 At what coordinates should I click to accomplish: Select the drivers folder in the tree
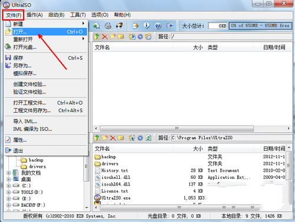37,166
